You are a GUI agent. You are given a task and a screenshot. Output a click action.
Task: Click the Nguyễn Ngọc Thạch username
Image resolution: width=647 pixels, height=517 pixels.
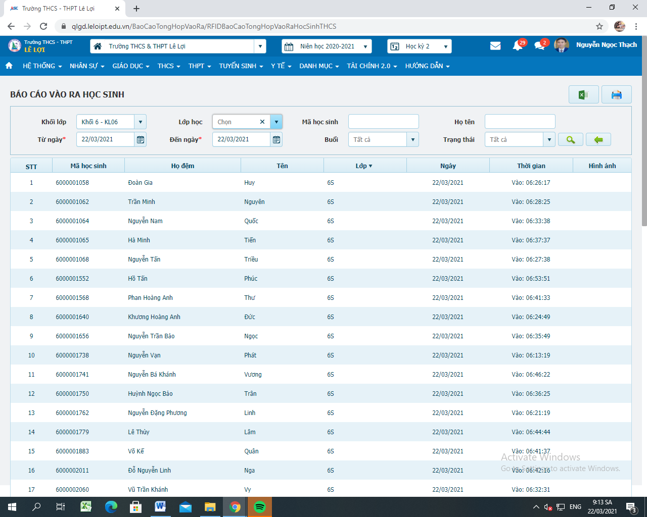tap(606, 45)
